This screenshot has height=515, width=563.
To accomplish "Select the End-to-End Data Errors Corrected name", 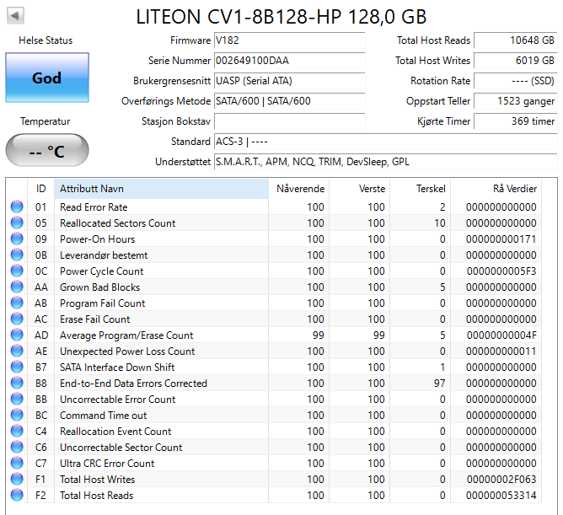I will point(133,384).
